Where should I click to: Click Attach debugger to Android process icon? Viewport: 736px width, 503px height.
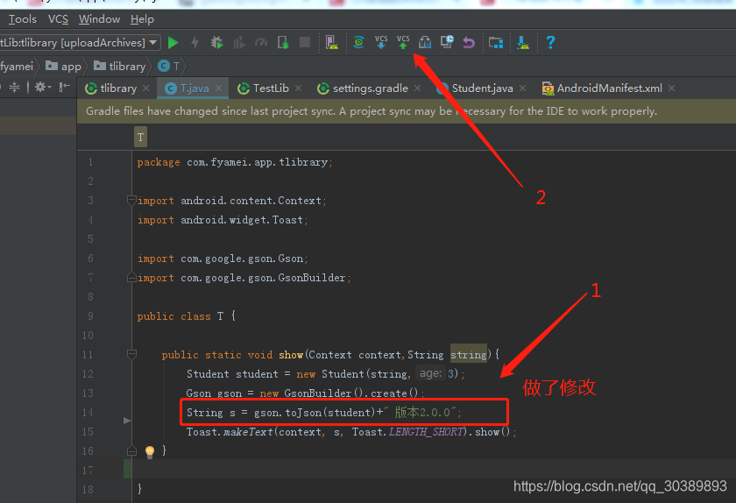[283, 43]
